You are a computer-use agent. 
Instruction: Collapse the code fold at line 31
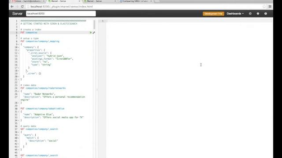pyautogui.click(x=19, y=111)
